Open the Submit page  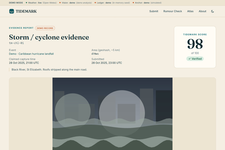154,11
